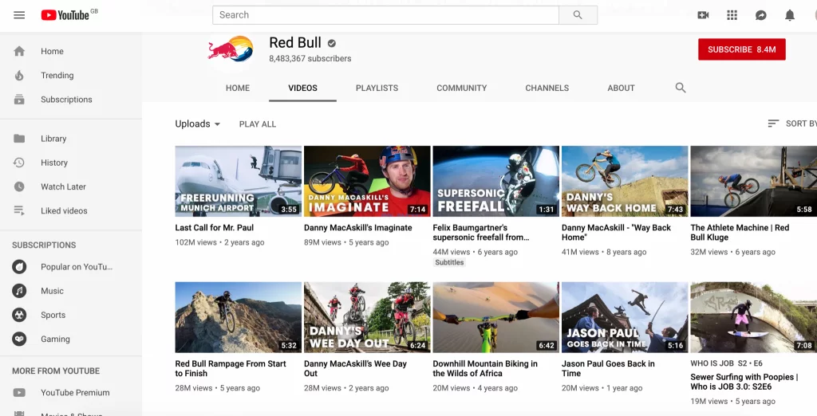Open Felix Baumgartner's supersonic freefall title
Image resolution: width=817 pixels, height=416 pixels.
coord(481,232)
